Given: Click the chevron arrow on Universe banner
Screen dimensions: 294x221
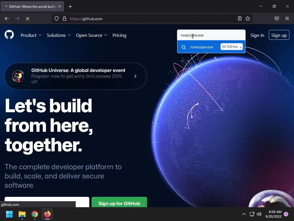Looking at the screenshot, I should click(x=136, y=76).
